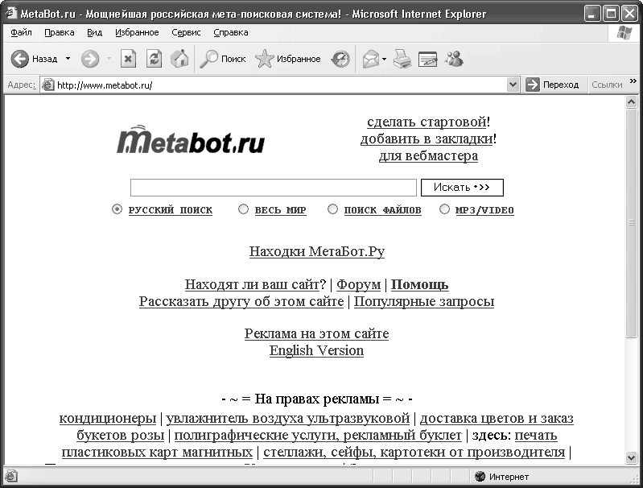
Task: Go back with the Назад button
Action: tap(34, 59)
